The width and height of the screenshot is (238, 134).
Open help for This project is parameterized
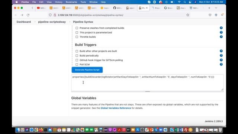click(221, 32)
